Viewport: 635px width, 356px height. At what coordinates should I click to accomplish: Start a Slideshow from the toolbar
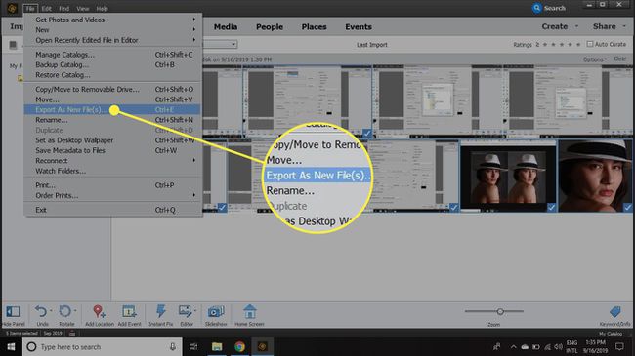(x=216, y=311)
